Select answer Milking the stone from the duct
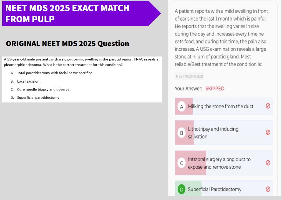Screen dimensions: 282x200 [221, 106]
